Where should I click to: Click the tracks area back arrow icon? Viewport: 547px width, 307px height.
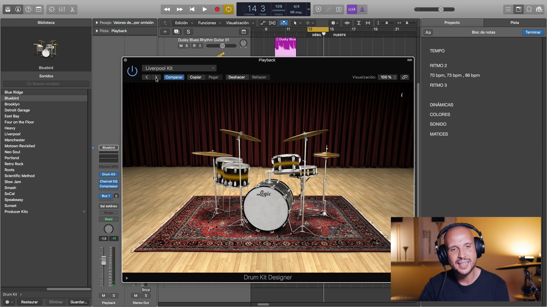[x=165, y=23]
